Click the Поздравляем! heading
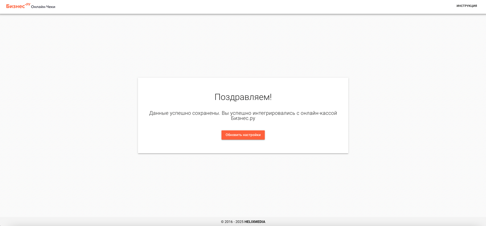Viewport: 486px width, 226px height. coord(243,97)
